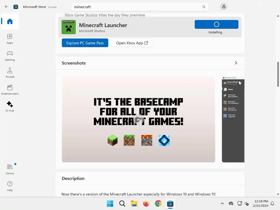The image size is (280, 210).
Task: Open the clock and date flyout
Action: (x=261, y=203)
